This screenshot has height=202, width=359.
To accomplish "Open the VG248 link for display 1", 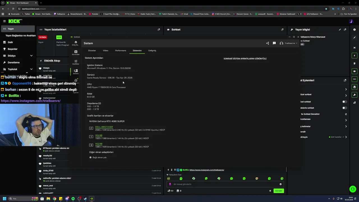I will pyautogui.click(x=99, y=135).
